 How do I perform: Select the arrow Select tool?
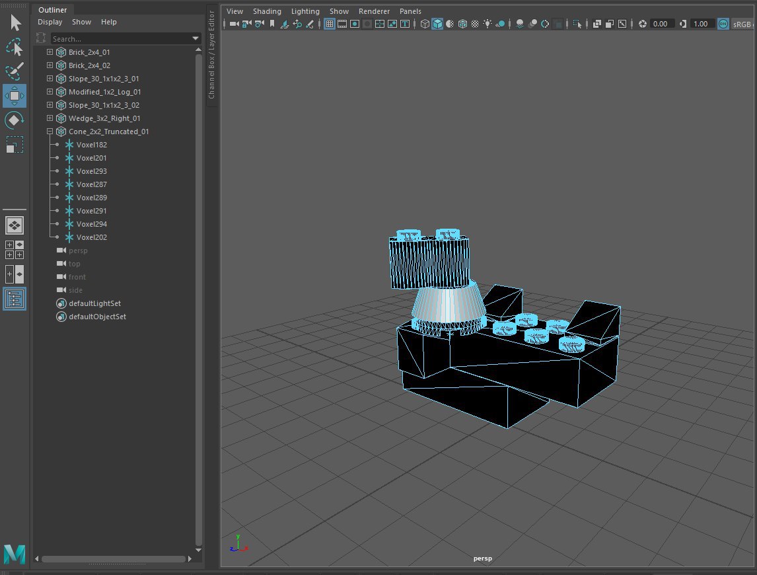click(x=15, y=22)
